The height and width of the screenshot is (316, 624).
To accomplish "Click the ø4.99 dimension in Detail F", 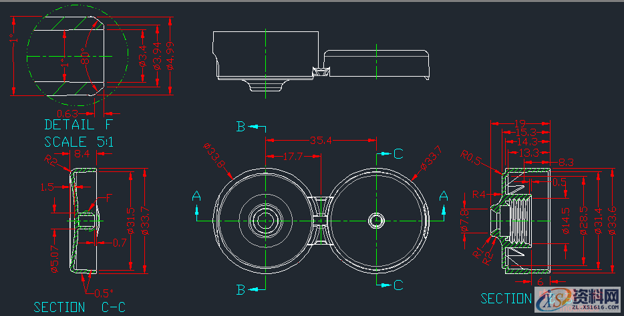I will pyautogui.click(x=170, y=55).
